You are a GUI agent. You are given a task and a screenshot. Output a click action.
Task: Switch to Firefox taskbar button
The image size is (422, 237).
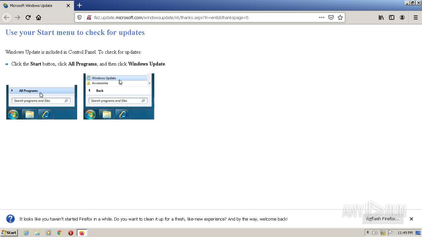[x=82, y=233]
